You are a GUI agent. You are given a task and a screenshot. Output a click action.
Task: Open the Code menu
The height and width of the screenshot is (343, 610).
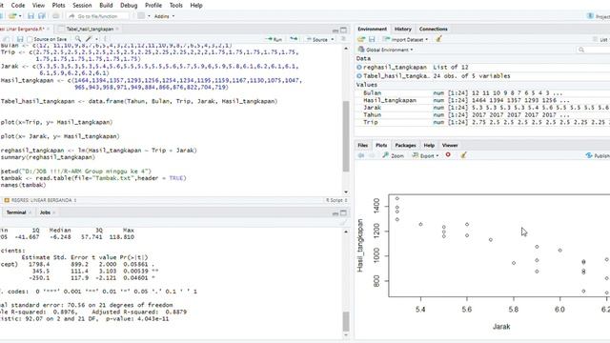point(18,6)
